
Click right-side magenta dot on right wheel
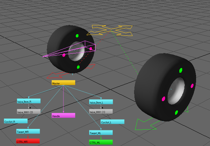pos(192,86)
